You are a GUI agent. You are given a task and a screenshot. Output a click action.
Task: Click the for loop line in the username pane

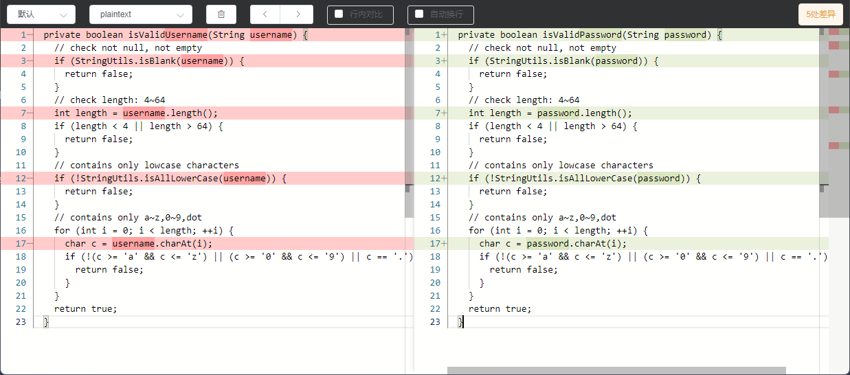tap(144, 230)
